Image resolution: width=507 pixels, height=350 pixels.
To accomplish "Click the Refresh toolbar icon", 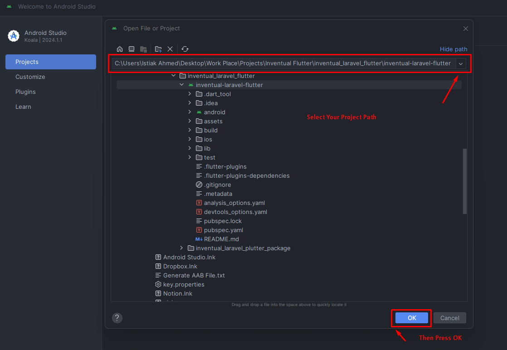I will (x=185, y=49).
